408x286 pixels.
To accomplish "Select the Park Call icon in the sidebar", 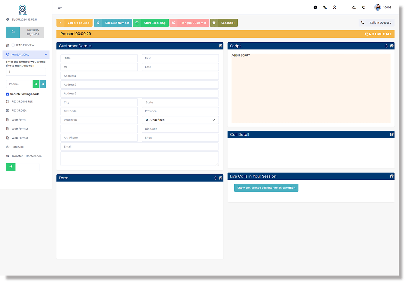I will click(7, 147).
